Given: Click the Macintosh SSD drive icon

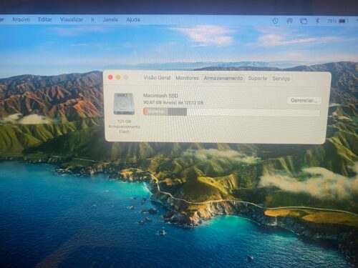Looking at the screenshot, I should coord(124,104).
